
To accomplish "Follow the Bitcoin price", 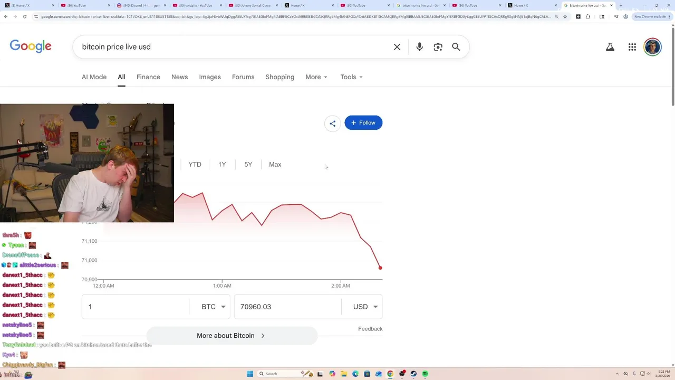I will [x=363, y=123].
